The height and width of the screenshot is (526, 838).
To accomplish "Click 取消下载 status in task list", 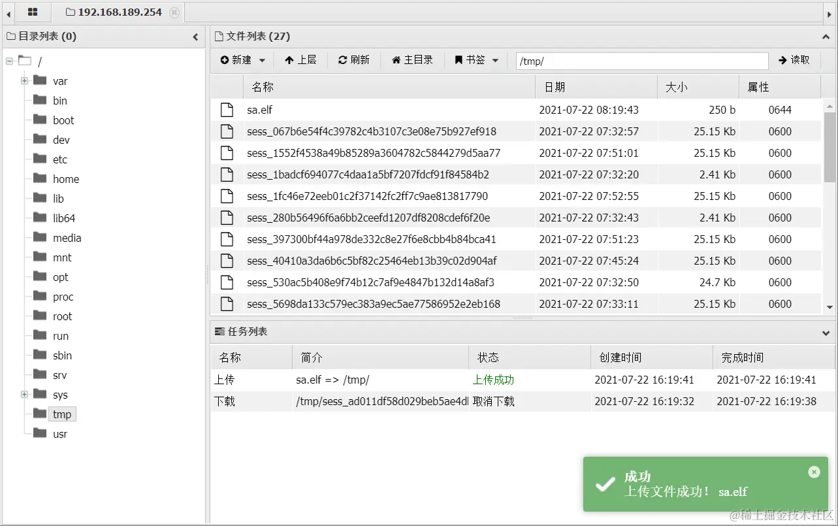I will click(494, 401).
